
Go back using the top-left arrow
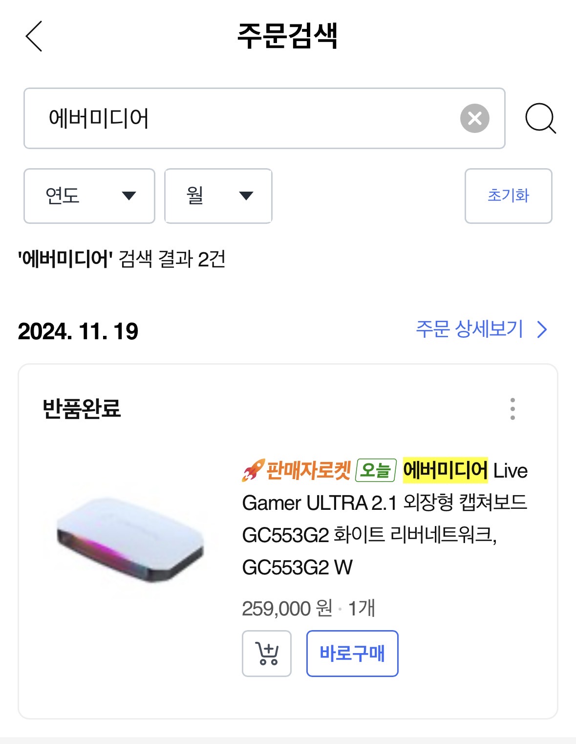click(34, 36)
